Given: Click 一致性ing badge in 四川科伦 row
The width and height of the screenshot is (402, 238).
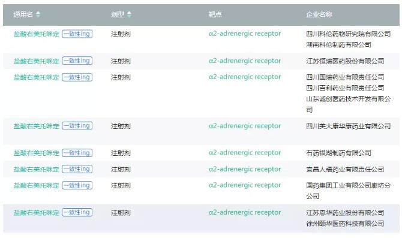Looking at the screenshot, I should (x=77, y=34).
